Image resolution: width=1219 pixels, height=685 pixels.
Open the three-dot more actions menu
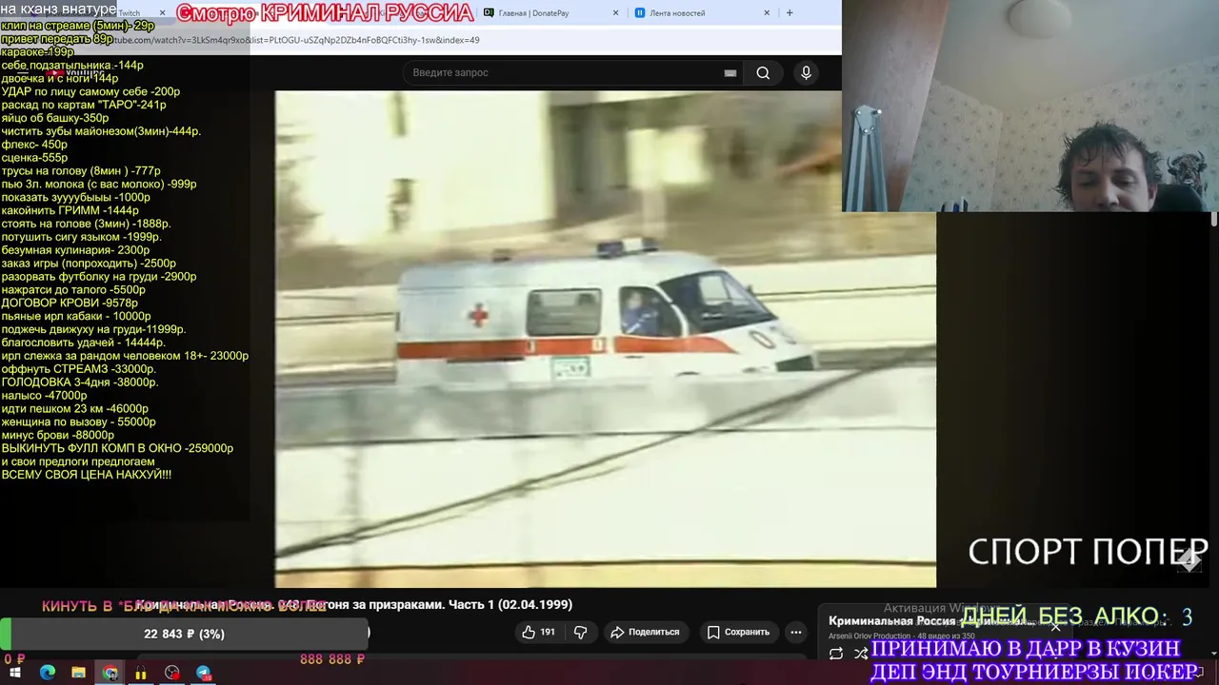(x=796, y=632)
